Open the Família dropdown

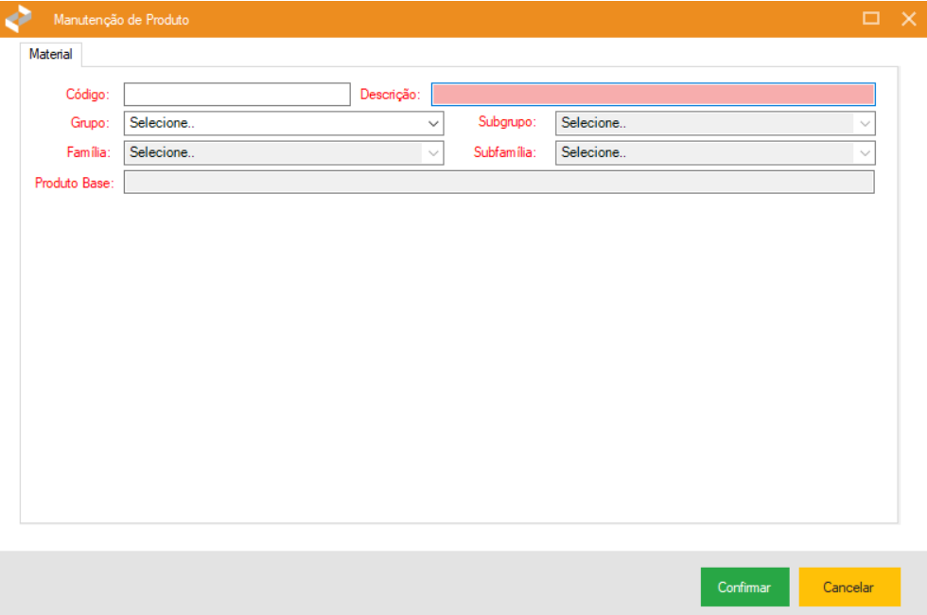[284, 152]
